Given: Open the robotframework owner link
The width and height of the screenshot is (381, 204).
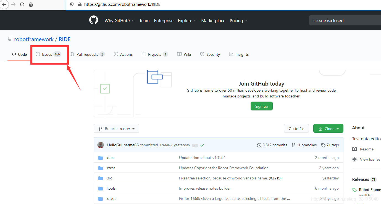Looking at the screenshot, I should pos(34,39).
